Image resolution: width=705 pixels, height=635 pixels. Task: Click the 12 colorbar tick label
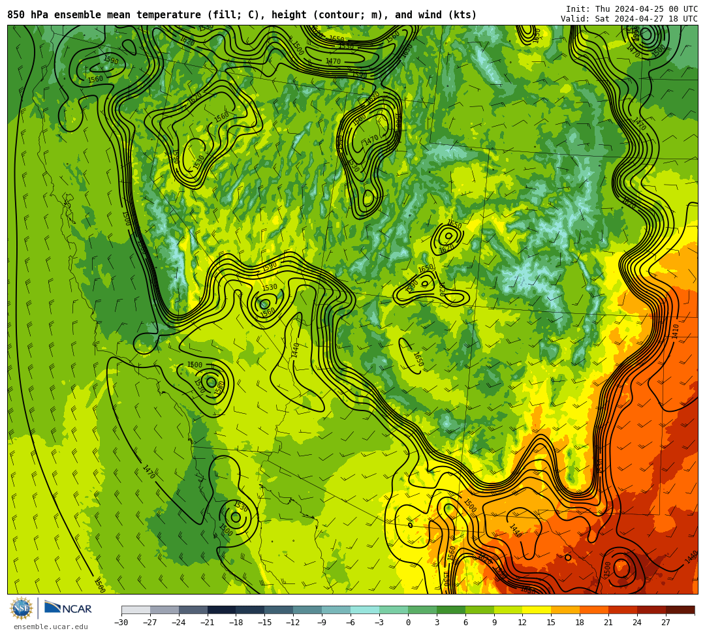tap(523, 623)
